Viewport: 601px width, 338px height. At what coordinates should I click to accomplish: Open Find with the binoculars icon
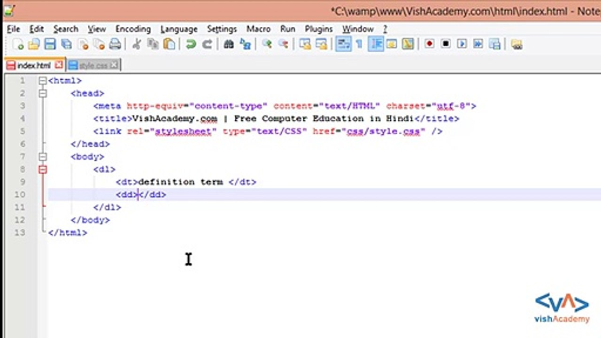point(229,45)
